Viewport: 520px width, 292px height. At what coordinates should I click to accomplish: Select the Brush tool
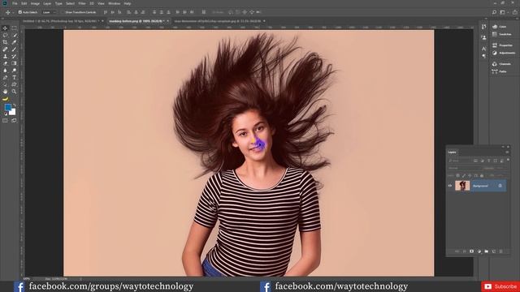14,49
